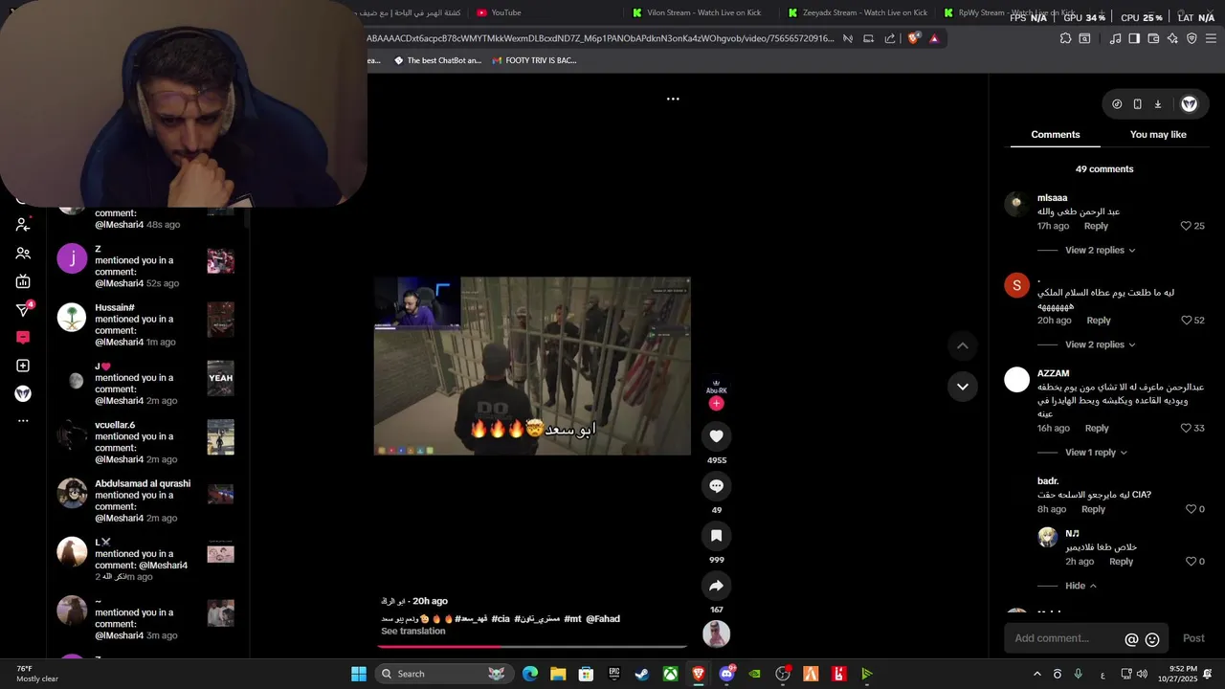This screenshot has width=1225, height=689.
Task: Click See translation under caption
Action: click(x=412, y=632)
